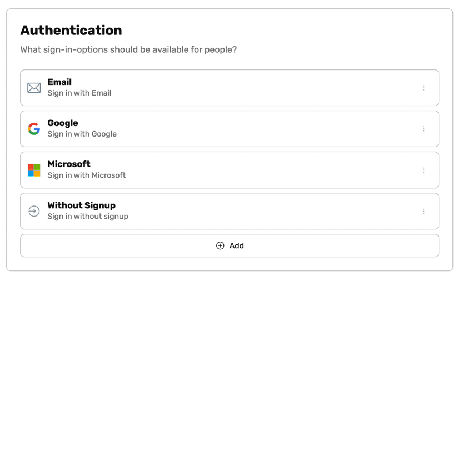Viewport: 458px width, 462px height.
Task: Open the options menu for Microsoft sign-in
Action: (x=424, y=170)
